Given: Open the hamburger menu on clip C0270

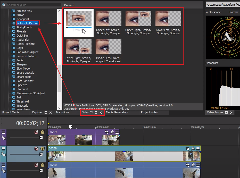Looking at the screenshot, I should pos(198,165).
